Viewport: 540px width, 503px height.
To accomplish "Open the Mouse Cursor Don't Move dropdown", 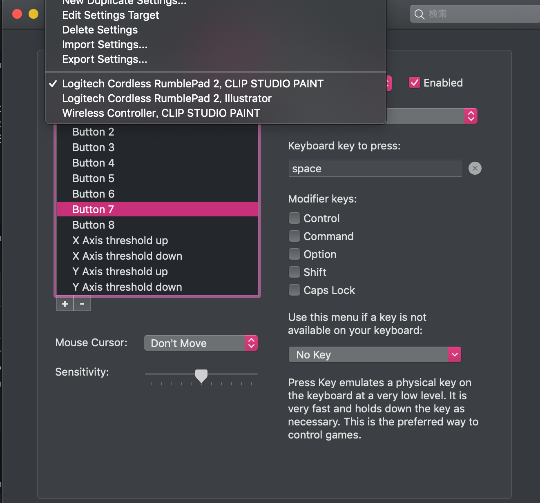I will coord(201,343).
